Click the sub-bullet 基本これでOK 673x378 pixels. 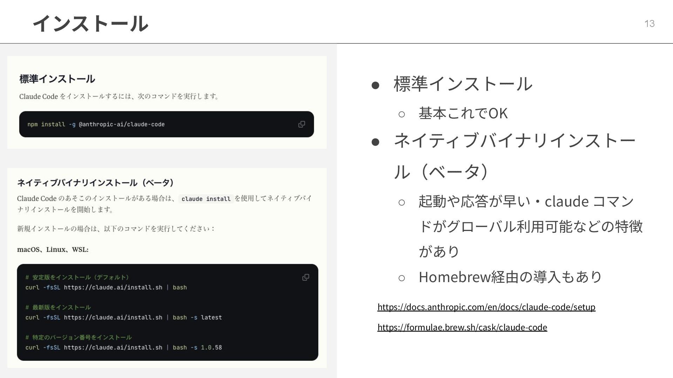tap(463, 113)
